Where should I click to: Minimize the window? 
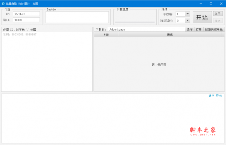click(201, 4)
